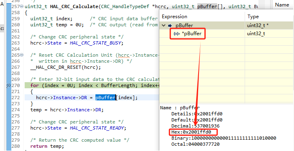This screenshot has width=294, height=151.
Task: Click the 'Name : pBuffer' detail line
Action: pos(180,108)
